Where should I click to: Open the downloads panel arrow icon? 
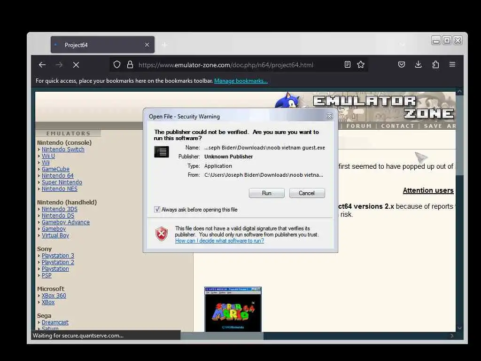[x=419, y=64]
